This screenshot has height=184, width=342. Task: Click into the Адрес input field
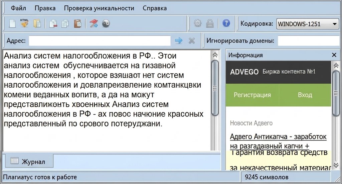(x=100, y=40)
